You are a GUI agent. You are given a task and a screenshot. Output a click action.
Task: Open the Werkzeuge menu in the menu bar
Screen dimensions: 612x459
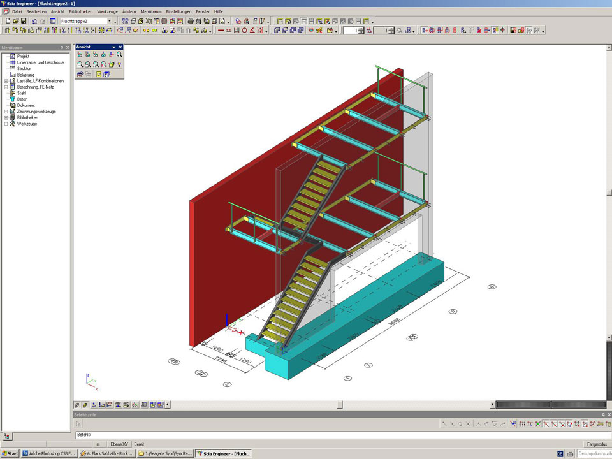pyautogui.click(x=107, y=11)
